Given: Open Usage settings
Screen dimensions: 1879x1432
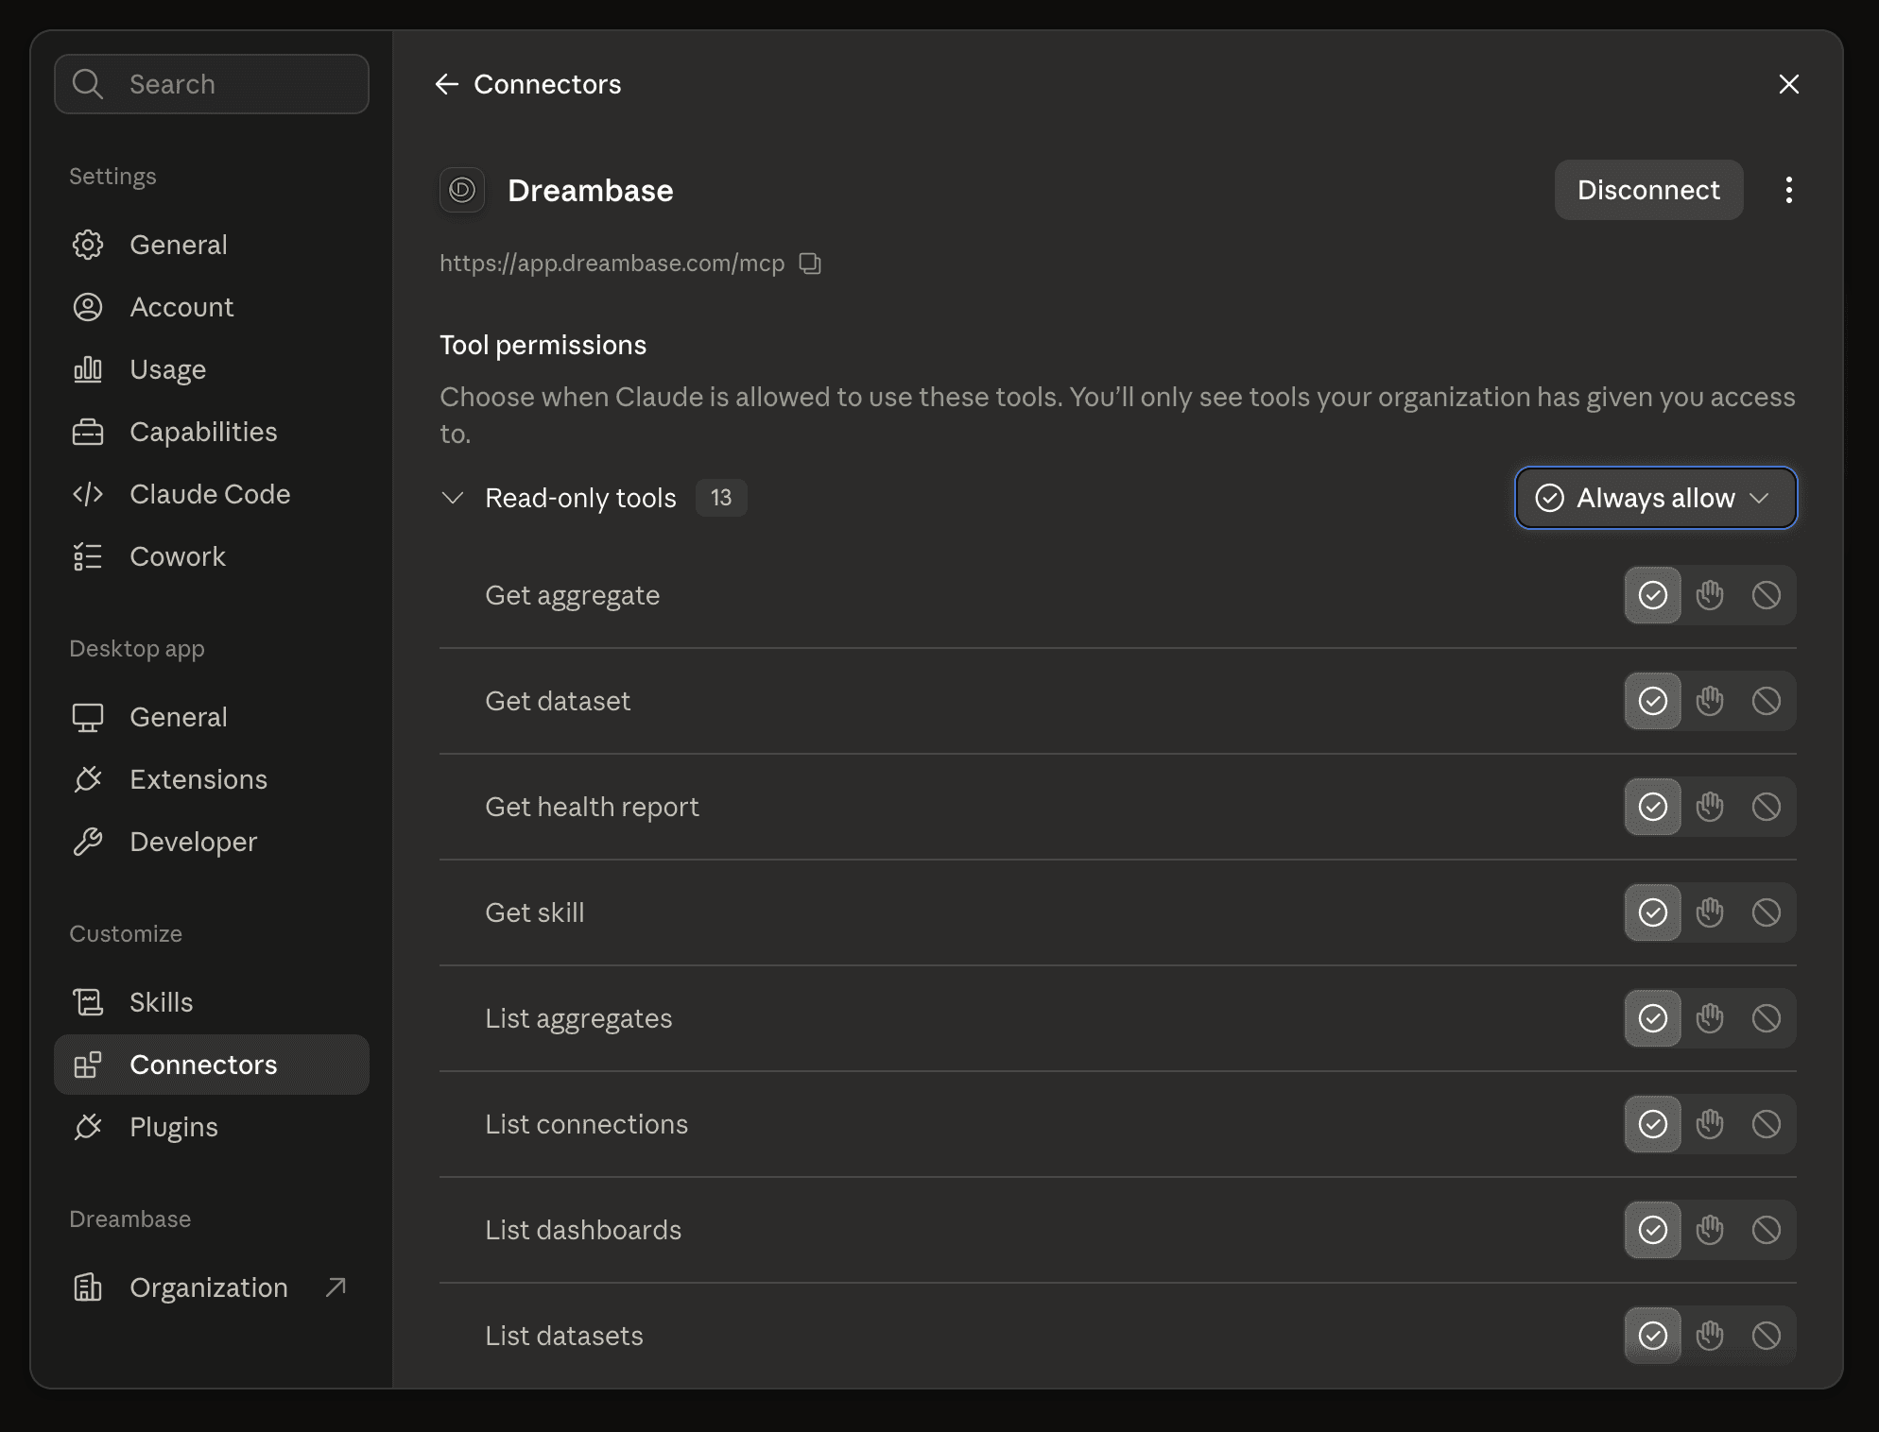Looking at the screenshot, I should pyautogui.click(x=212, y=369).
